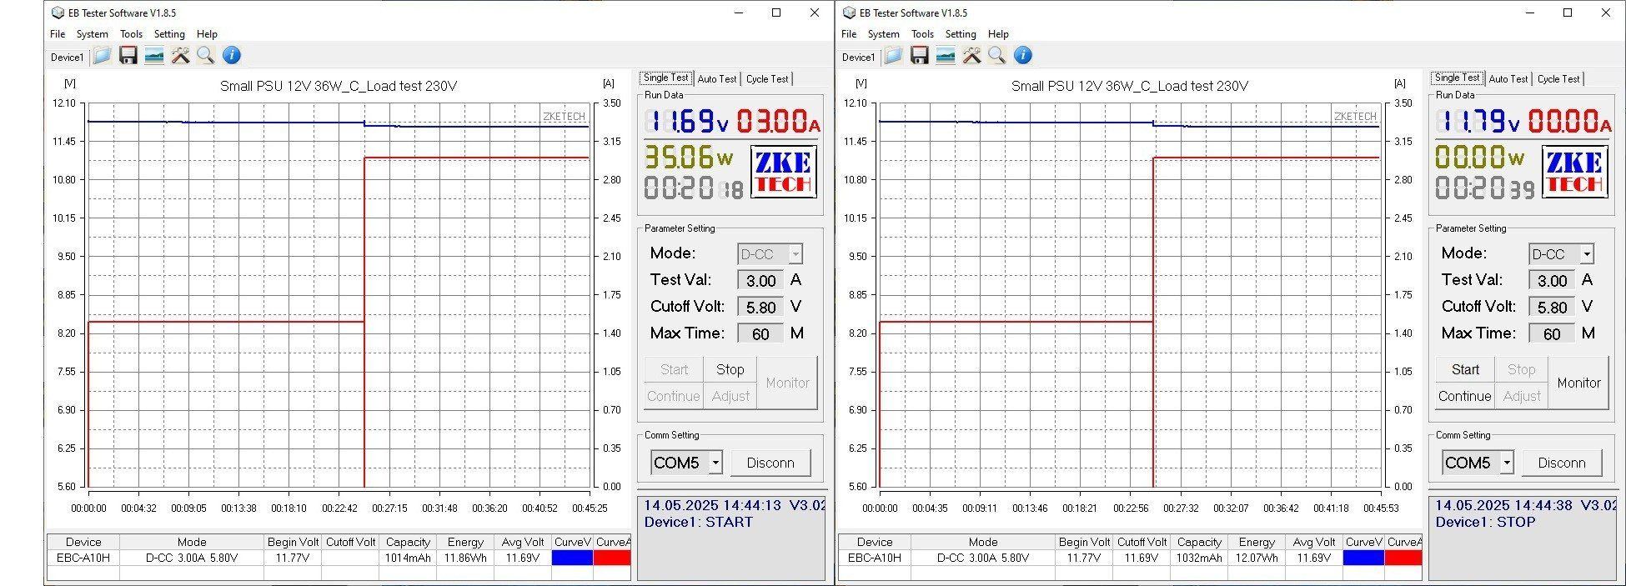Open hammer-and-wrench tools icon in left window

[180, 56]
